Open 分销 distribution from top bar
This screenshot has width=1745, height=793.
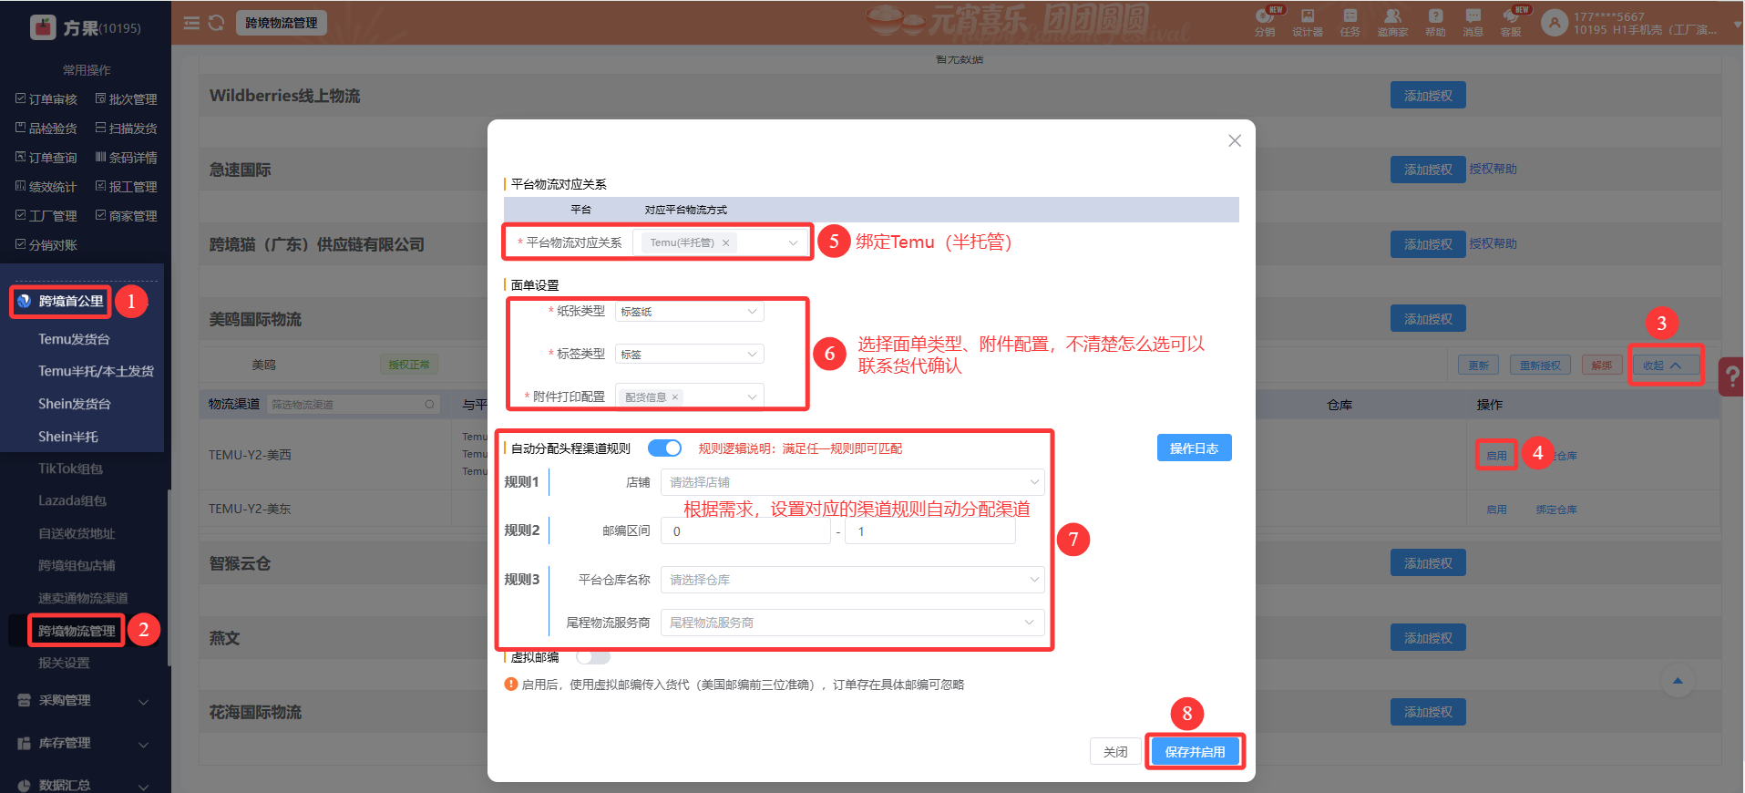1265,22
